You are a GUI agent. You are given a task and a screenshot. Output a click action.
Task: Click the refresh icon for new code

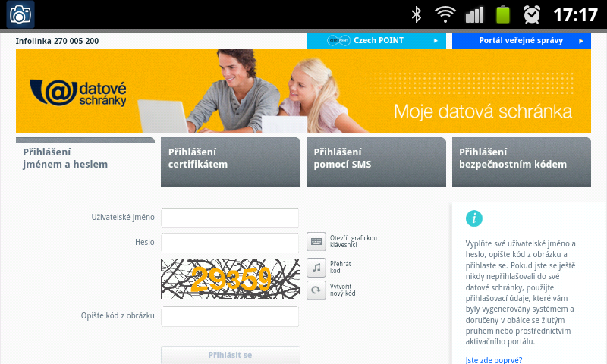[316, 290]
